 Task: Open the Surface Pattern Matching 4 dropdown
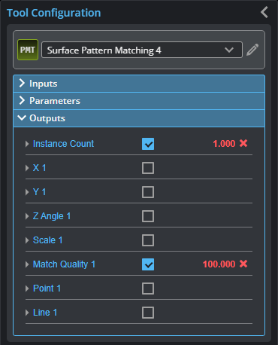click(142, 50)
